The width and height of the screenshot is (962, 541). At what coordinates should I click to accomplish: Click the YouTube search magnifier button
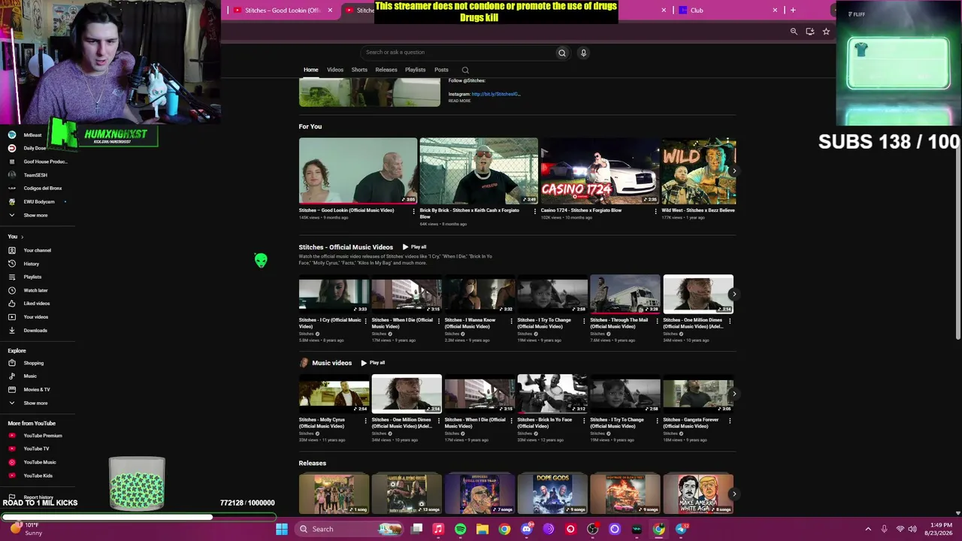point(561,53)
